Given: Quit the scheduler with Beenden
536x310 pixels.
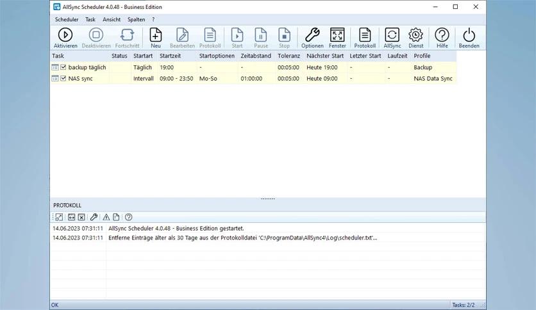Looking at the screenshot, I should (x=469, y=38).
